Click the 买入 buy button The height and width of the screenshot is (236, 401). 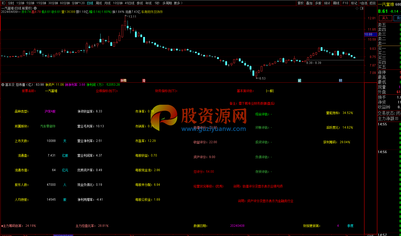tap(385, 18)
